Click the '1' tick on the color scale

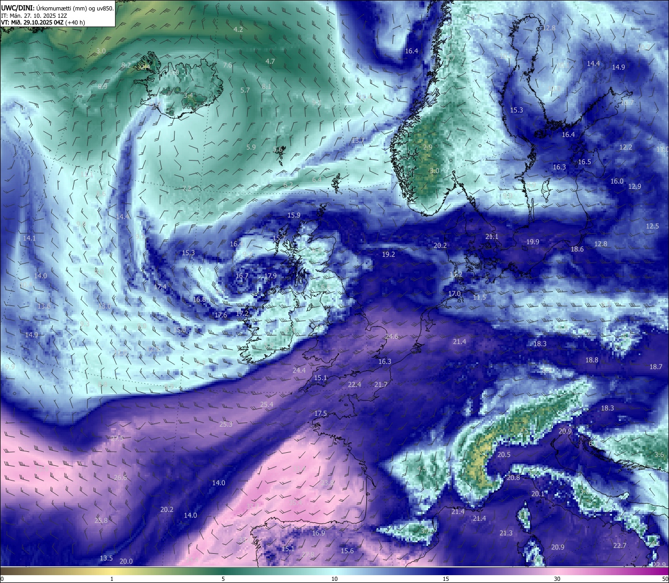pos(112,579)
